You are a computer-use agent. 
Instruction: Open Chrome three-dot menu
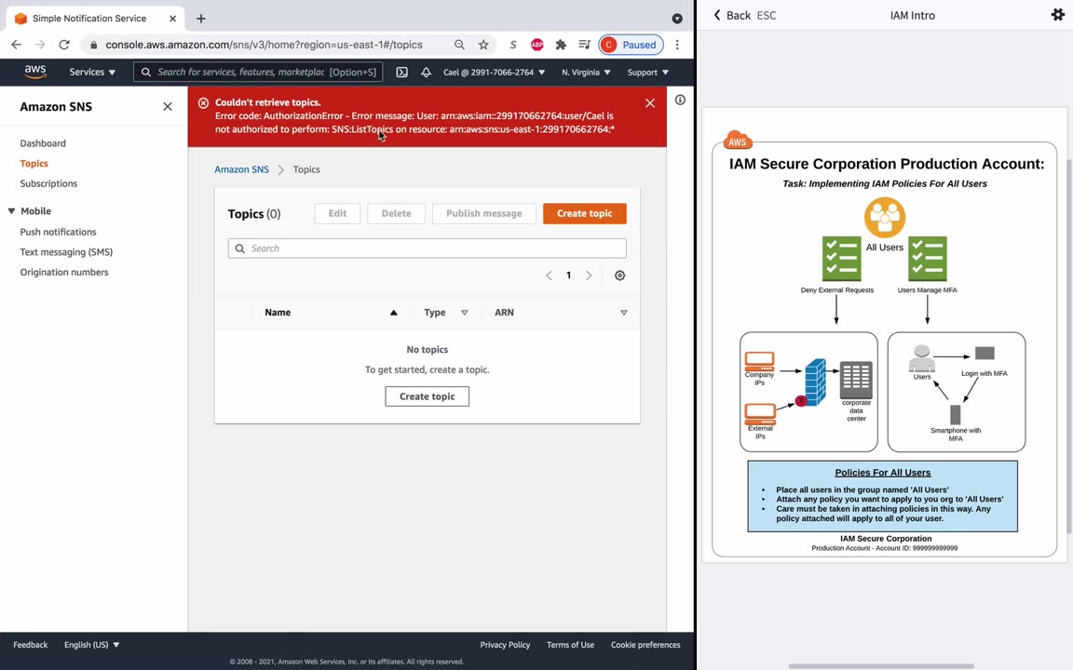pos(677,45)
